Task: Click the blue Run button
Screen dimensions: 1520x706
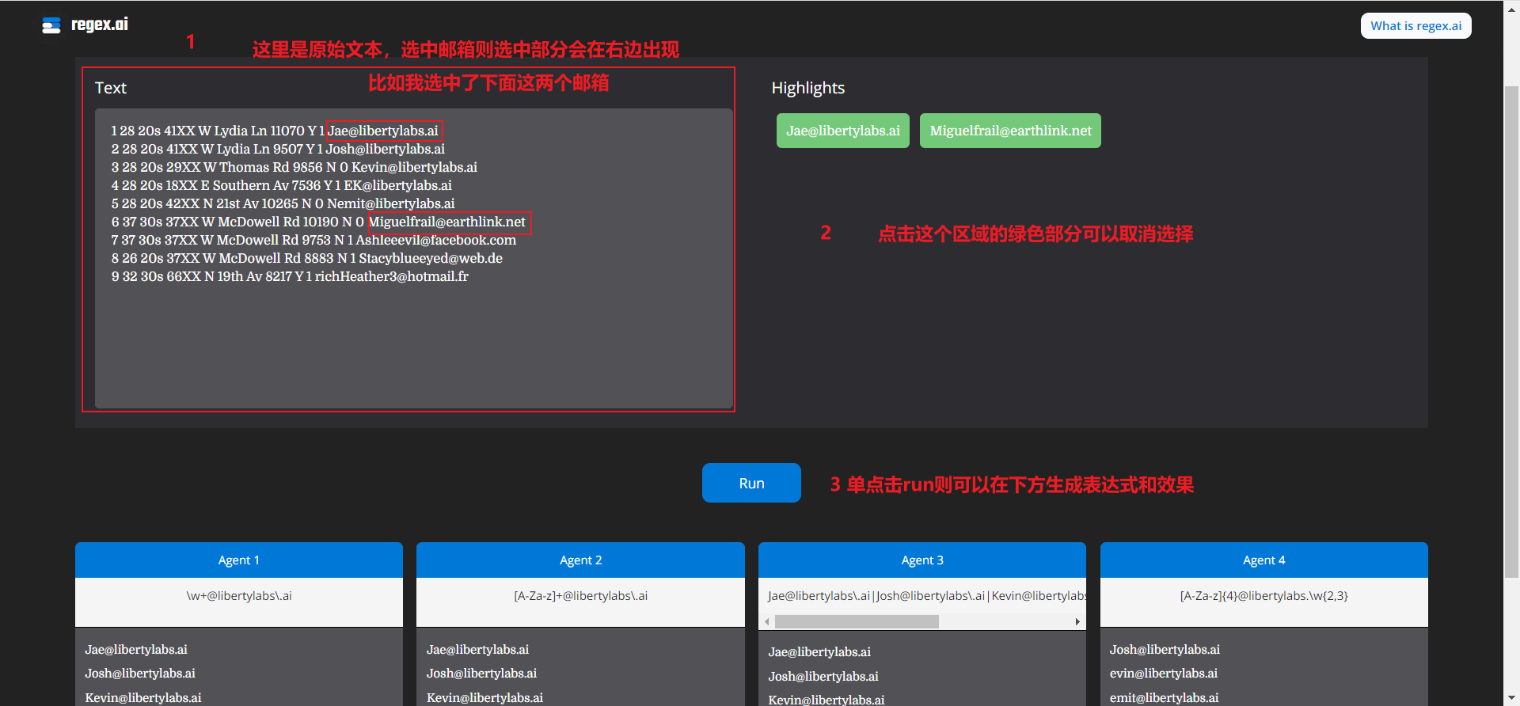Action: (751, 483)
